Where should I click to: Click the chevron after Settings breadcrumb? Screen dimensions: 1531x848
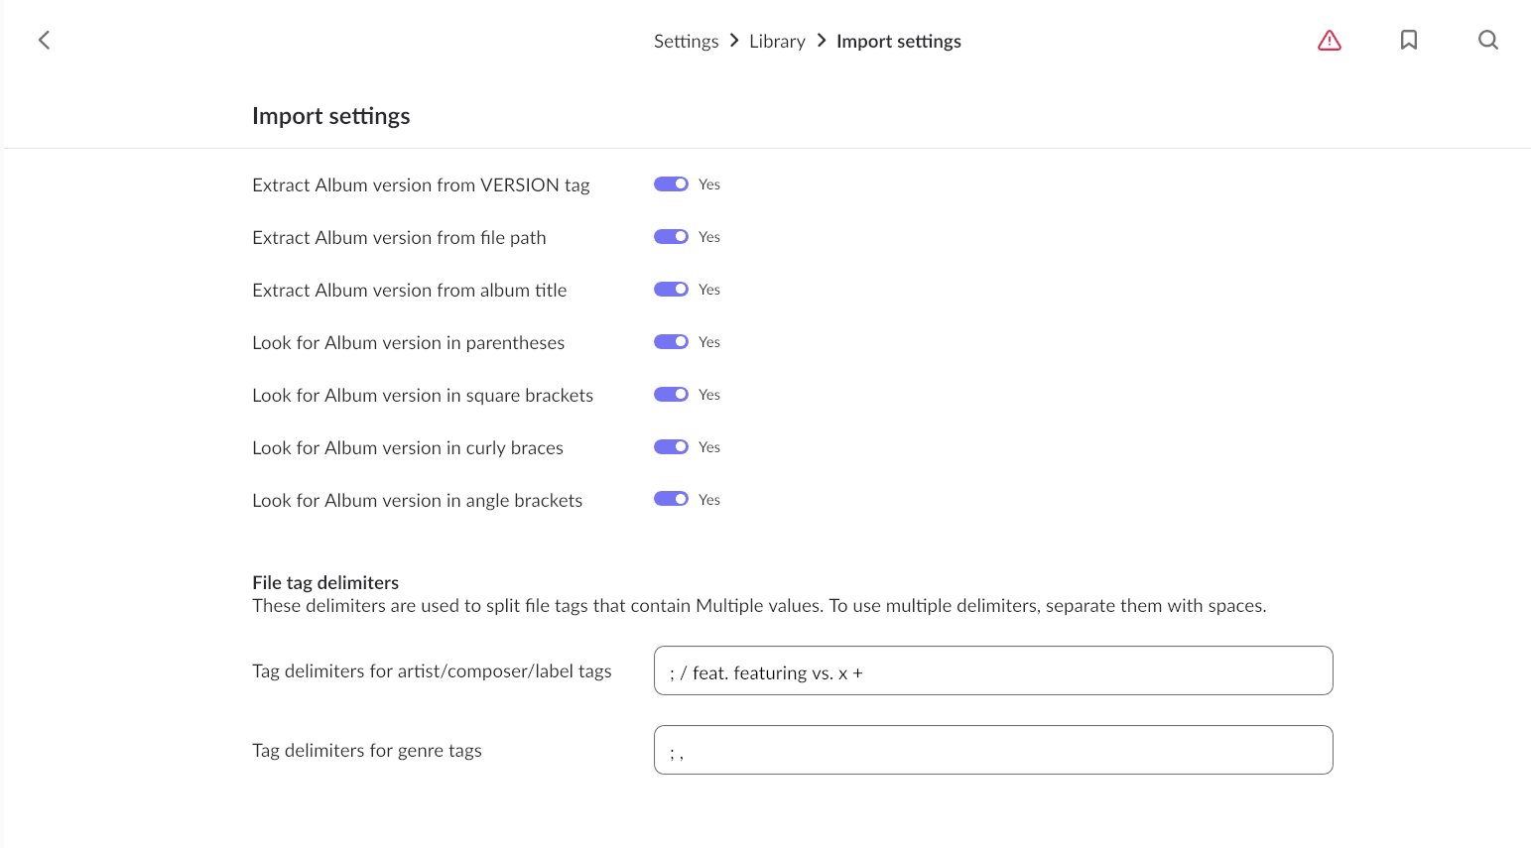(734, 41)
